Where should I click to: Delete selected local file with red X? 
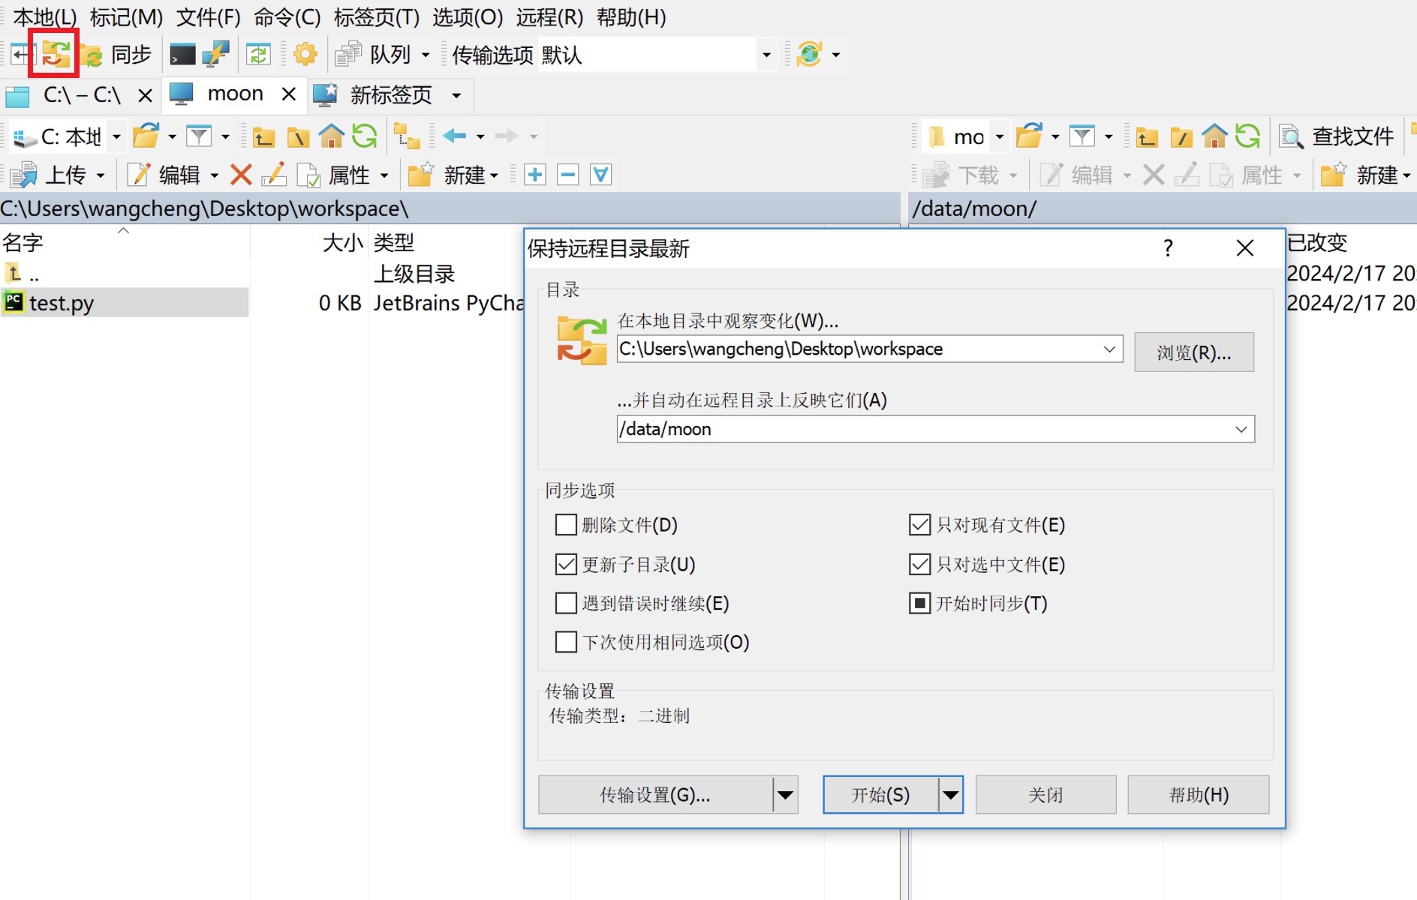(241, 175)
